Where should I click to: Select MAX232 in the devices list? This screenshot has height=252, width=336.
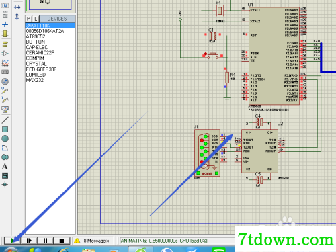(50, 80)
